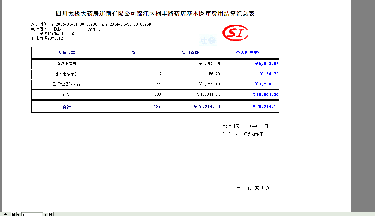Click the total count 427
The image size is (375, 216).
coord(157,107)
